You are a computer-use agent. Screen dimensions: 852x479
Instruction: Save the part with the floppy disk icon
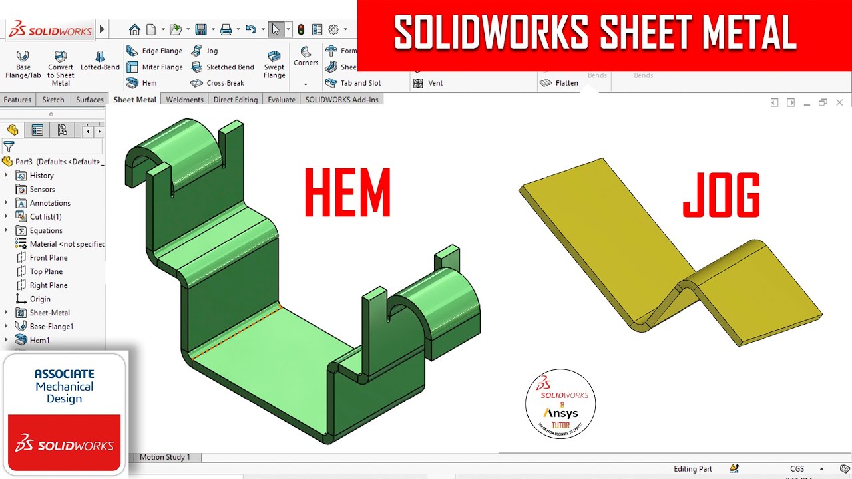200,29
